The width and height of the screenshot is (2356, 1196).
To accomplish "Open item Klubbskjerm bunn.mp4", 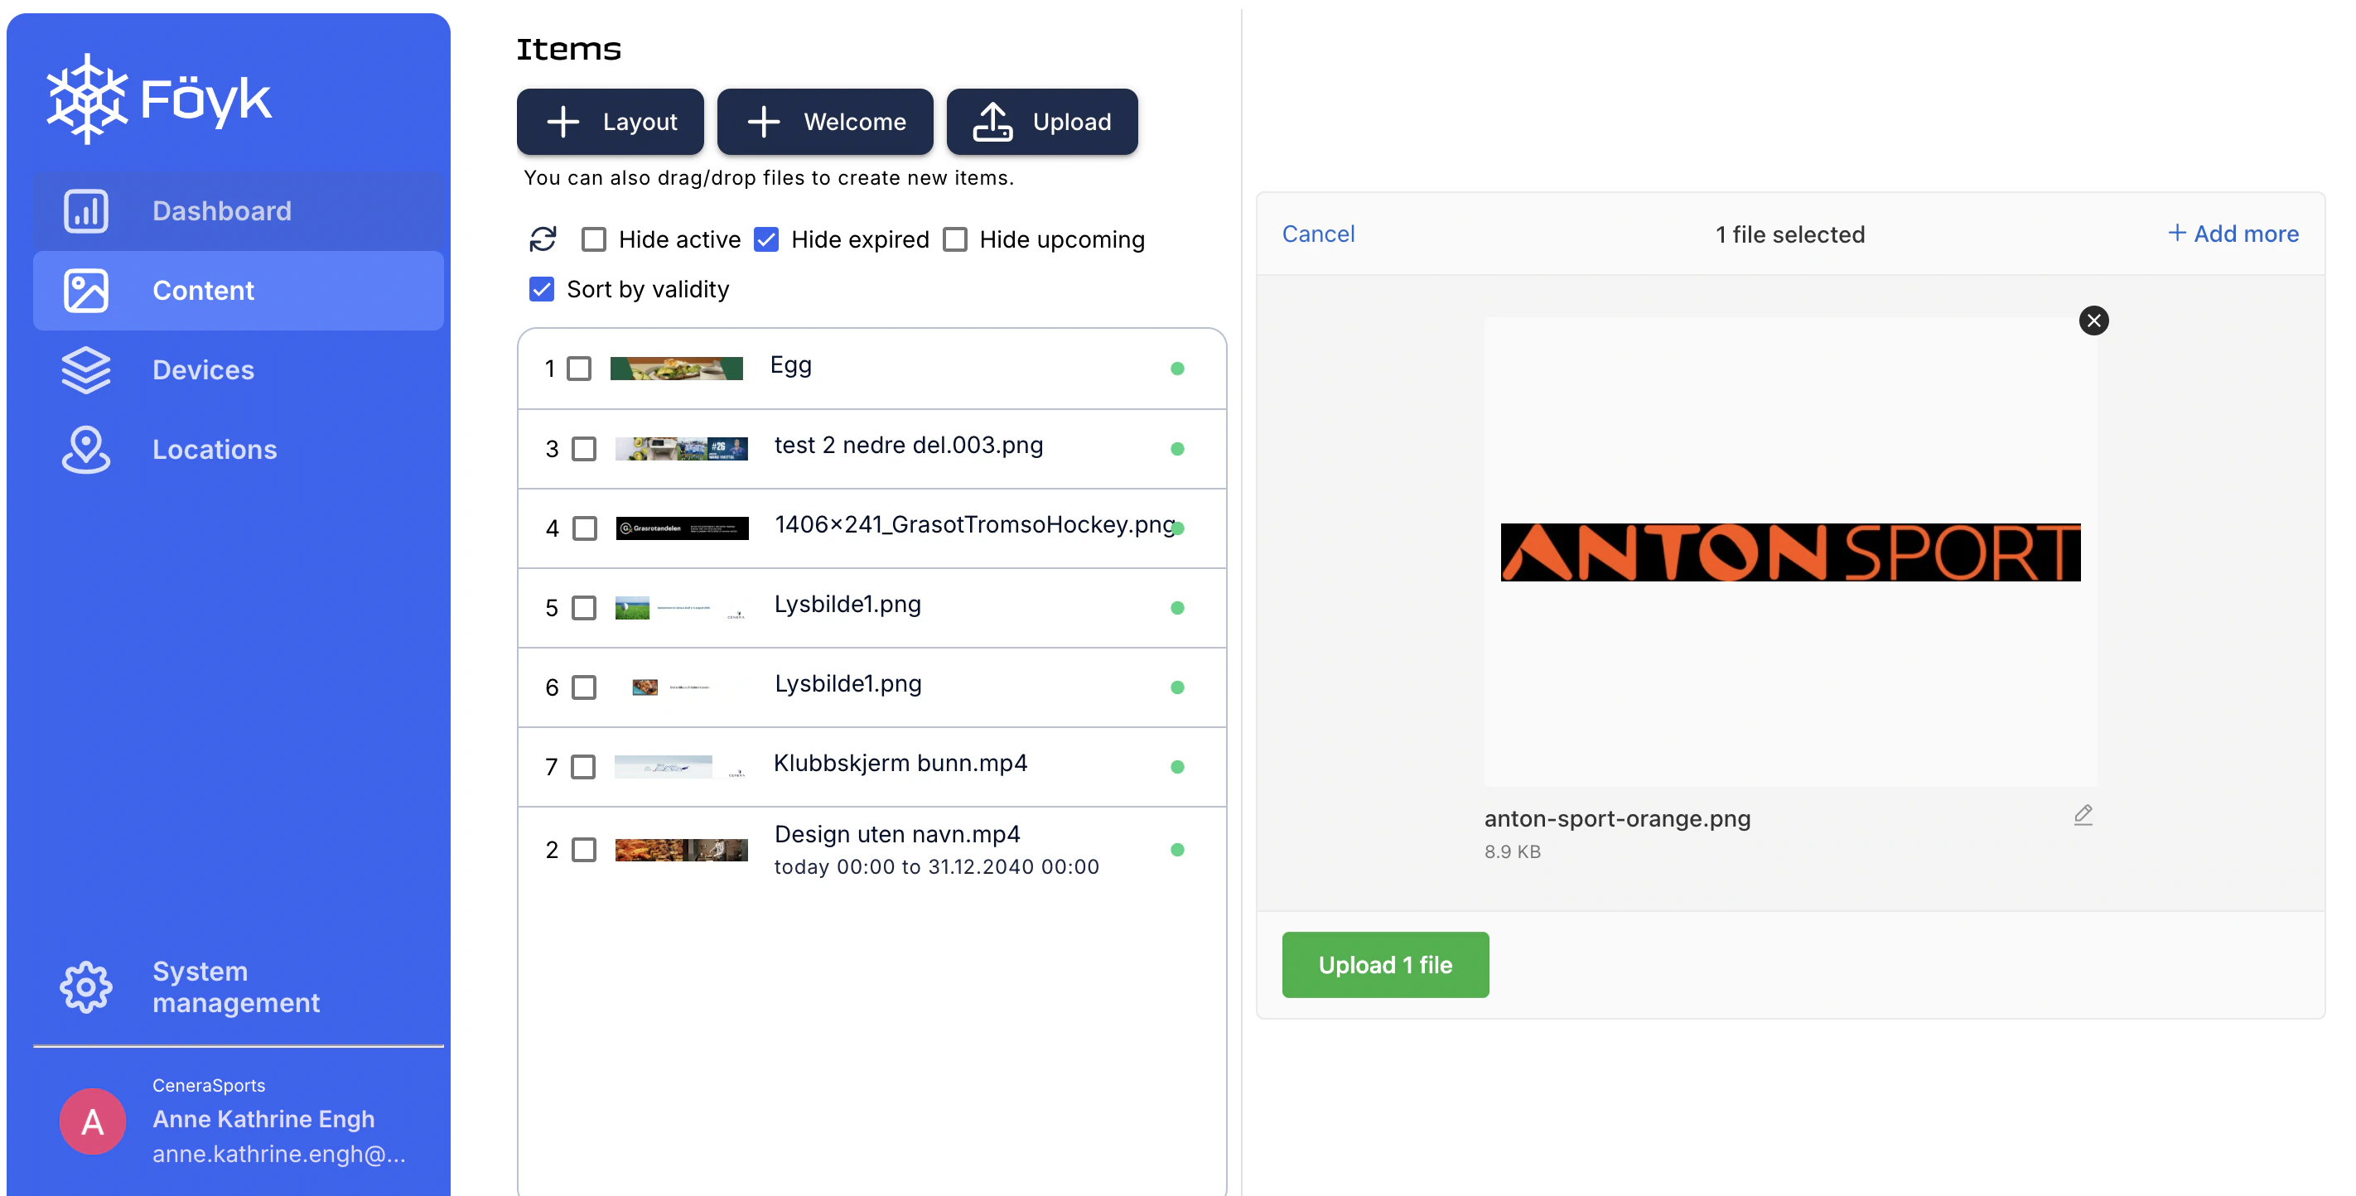I will 900,764.
